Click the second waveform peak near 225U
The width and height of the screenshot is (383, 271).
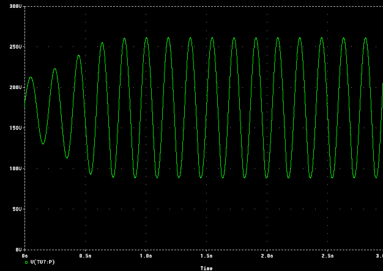[54, 69]
